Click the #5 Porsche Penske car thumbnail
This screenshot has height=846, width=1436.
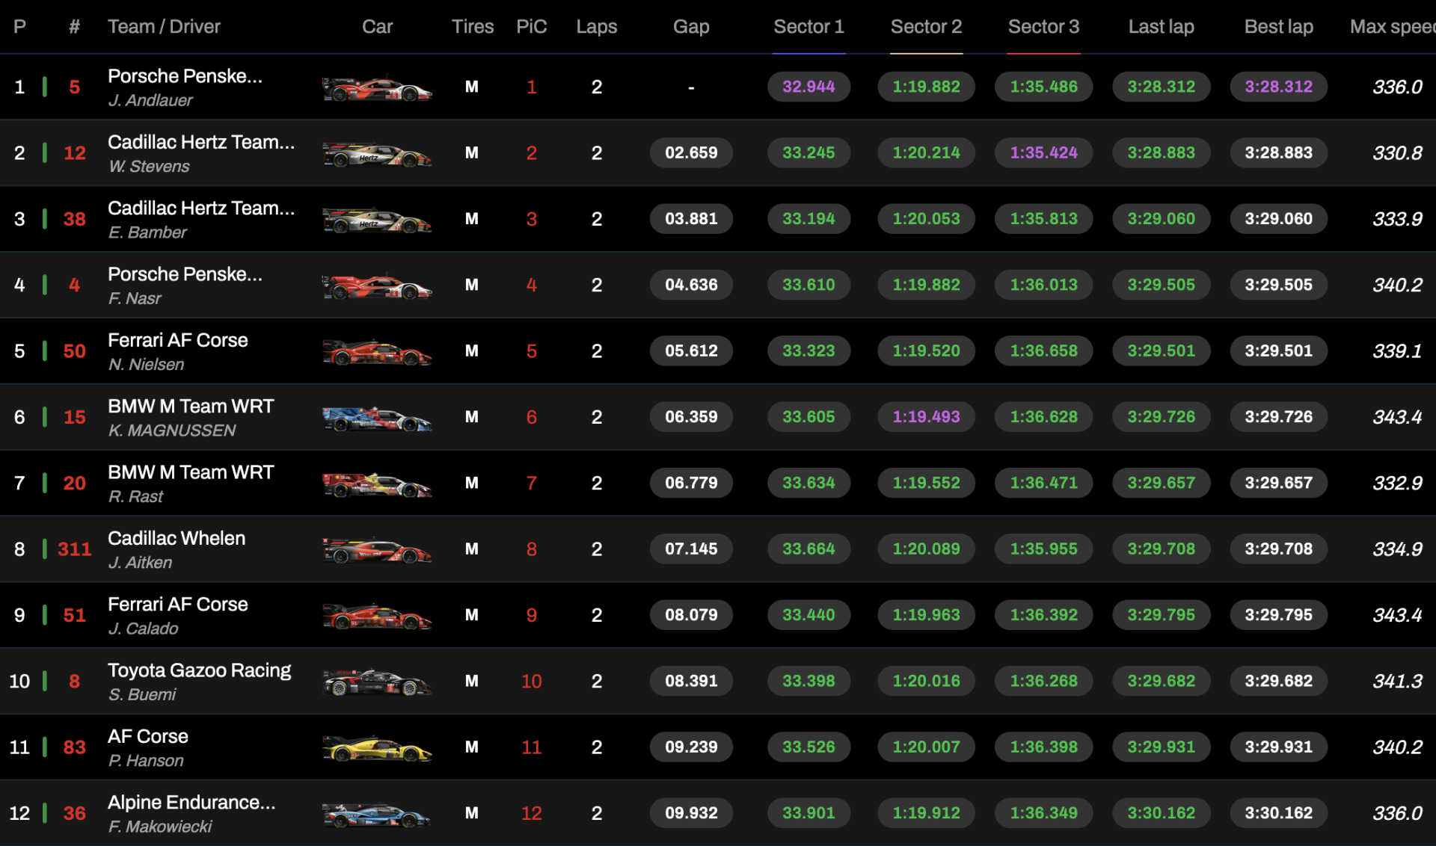point(377,88)
